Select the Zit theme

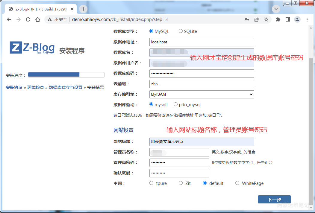point(181,183)
